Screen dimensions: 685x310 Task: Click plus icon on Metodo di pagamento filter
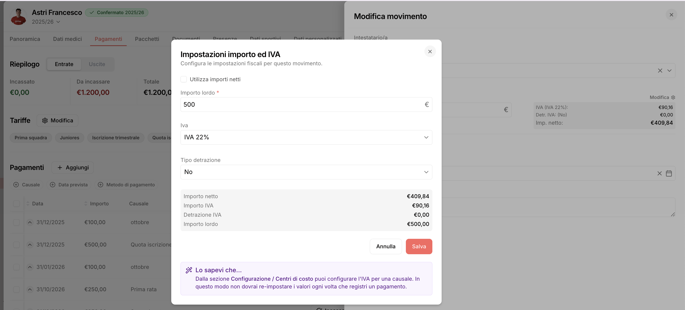coord(100,185)
